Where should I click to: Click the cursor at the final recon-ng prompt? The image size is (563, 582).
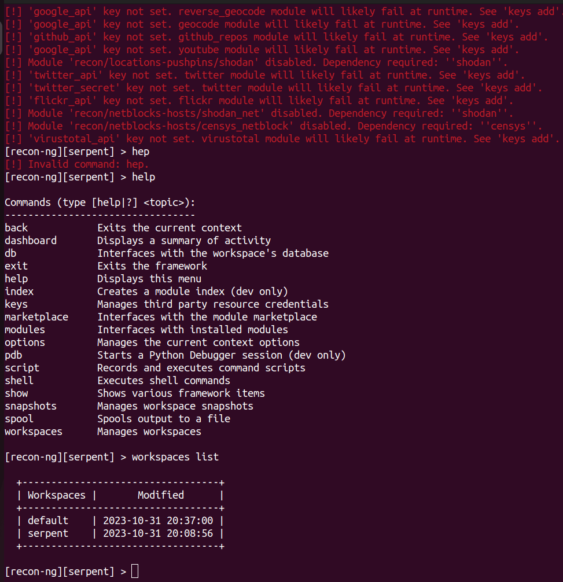point(135,572)
